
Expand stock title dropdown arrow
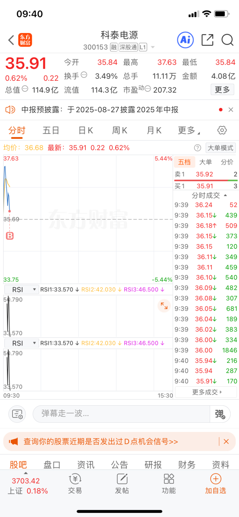[153, 47]
